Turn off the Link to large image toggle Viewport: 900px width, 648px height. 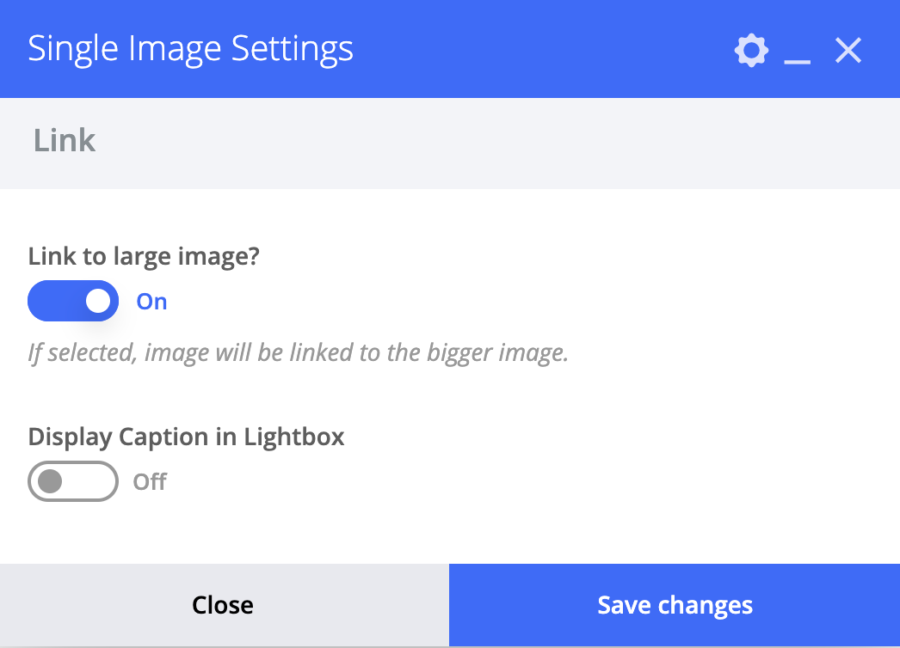point(73,301)
